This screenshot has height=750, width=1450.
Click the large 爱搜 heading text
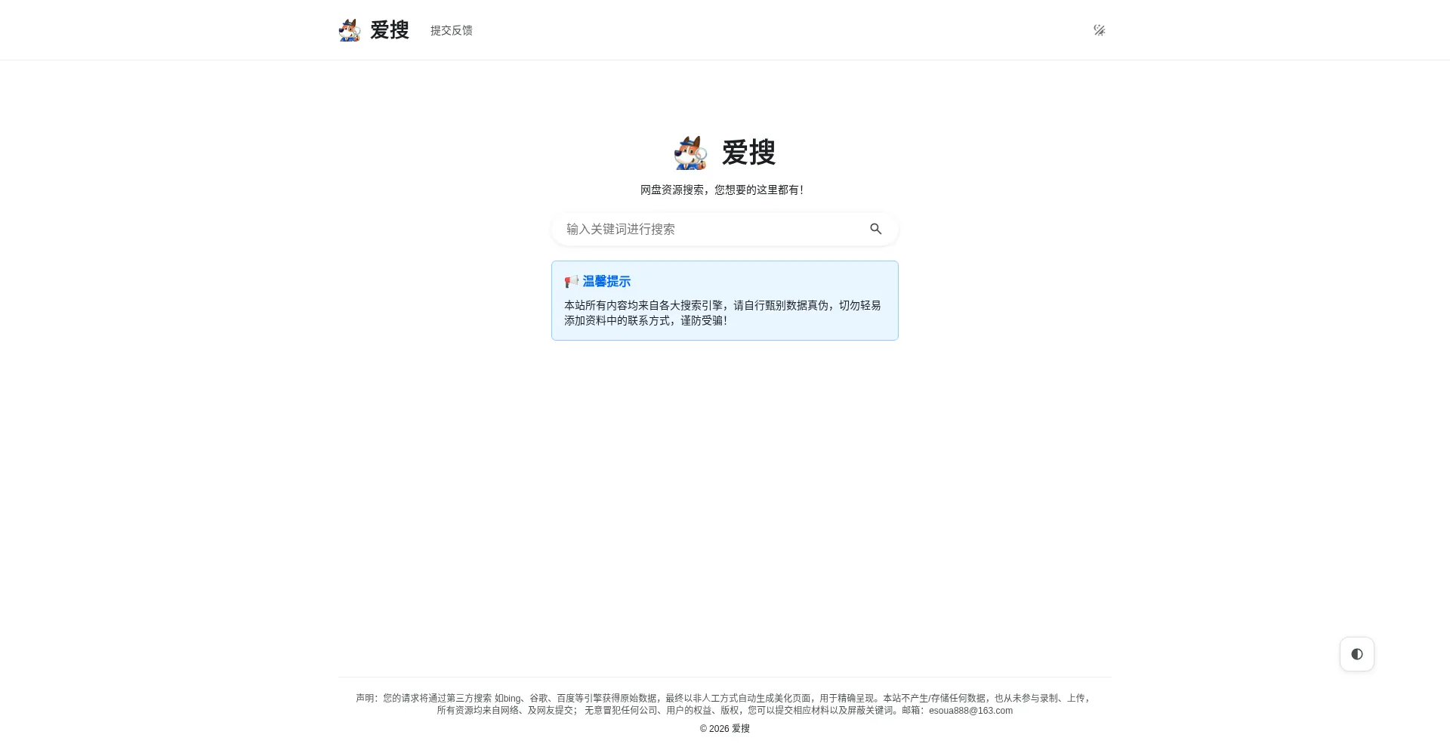click(748, 153)
